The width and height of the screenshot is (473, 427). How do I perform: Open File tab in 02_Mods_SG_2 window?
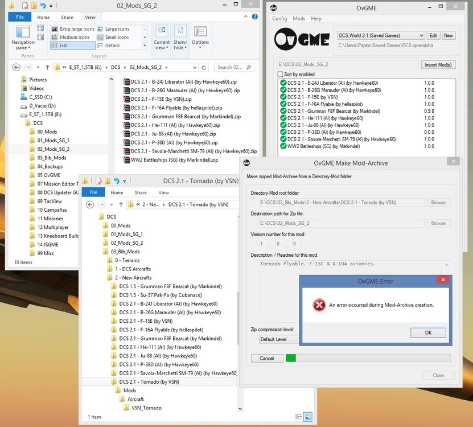pos(19,17)
